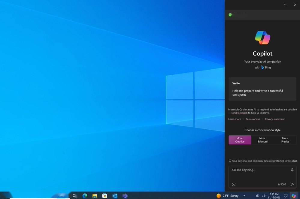Open the Learn more link
This screenshot has width=300, height=199.
pyautogui.click(x=235, y=119)
